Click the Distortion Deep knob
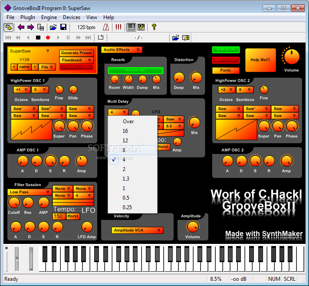Image resolution: width=309 pixels, height=286 pixels. point(179,77)
